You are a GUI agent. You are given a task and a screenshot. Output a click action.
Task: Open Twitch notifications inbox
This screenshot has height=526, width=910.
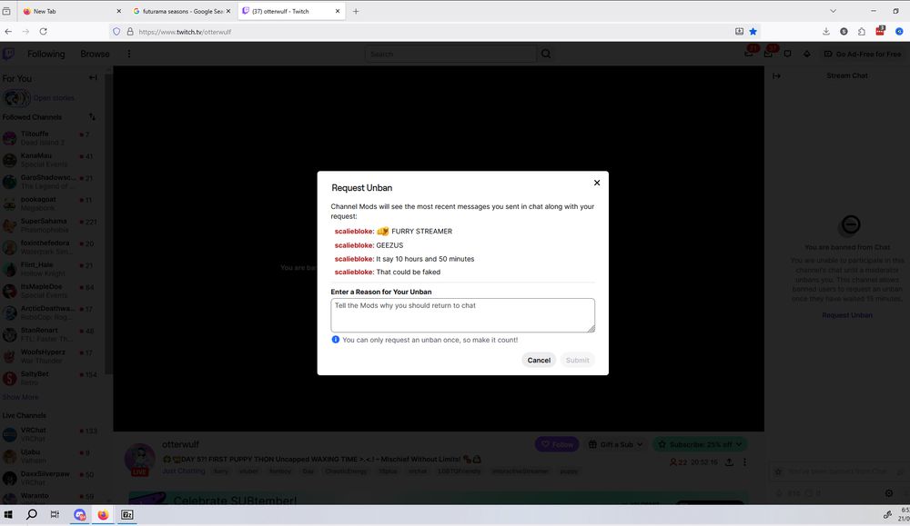pyautogui.click(x=768, y=54)
